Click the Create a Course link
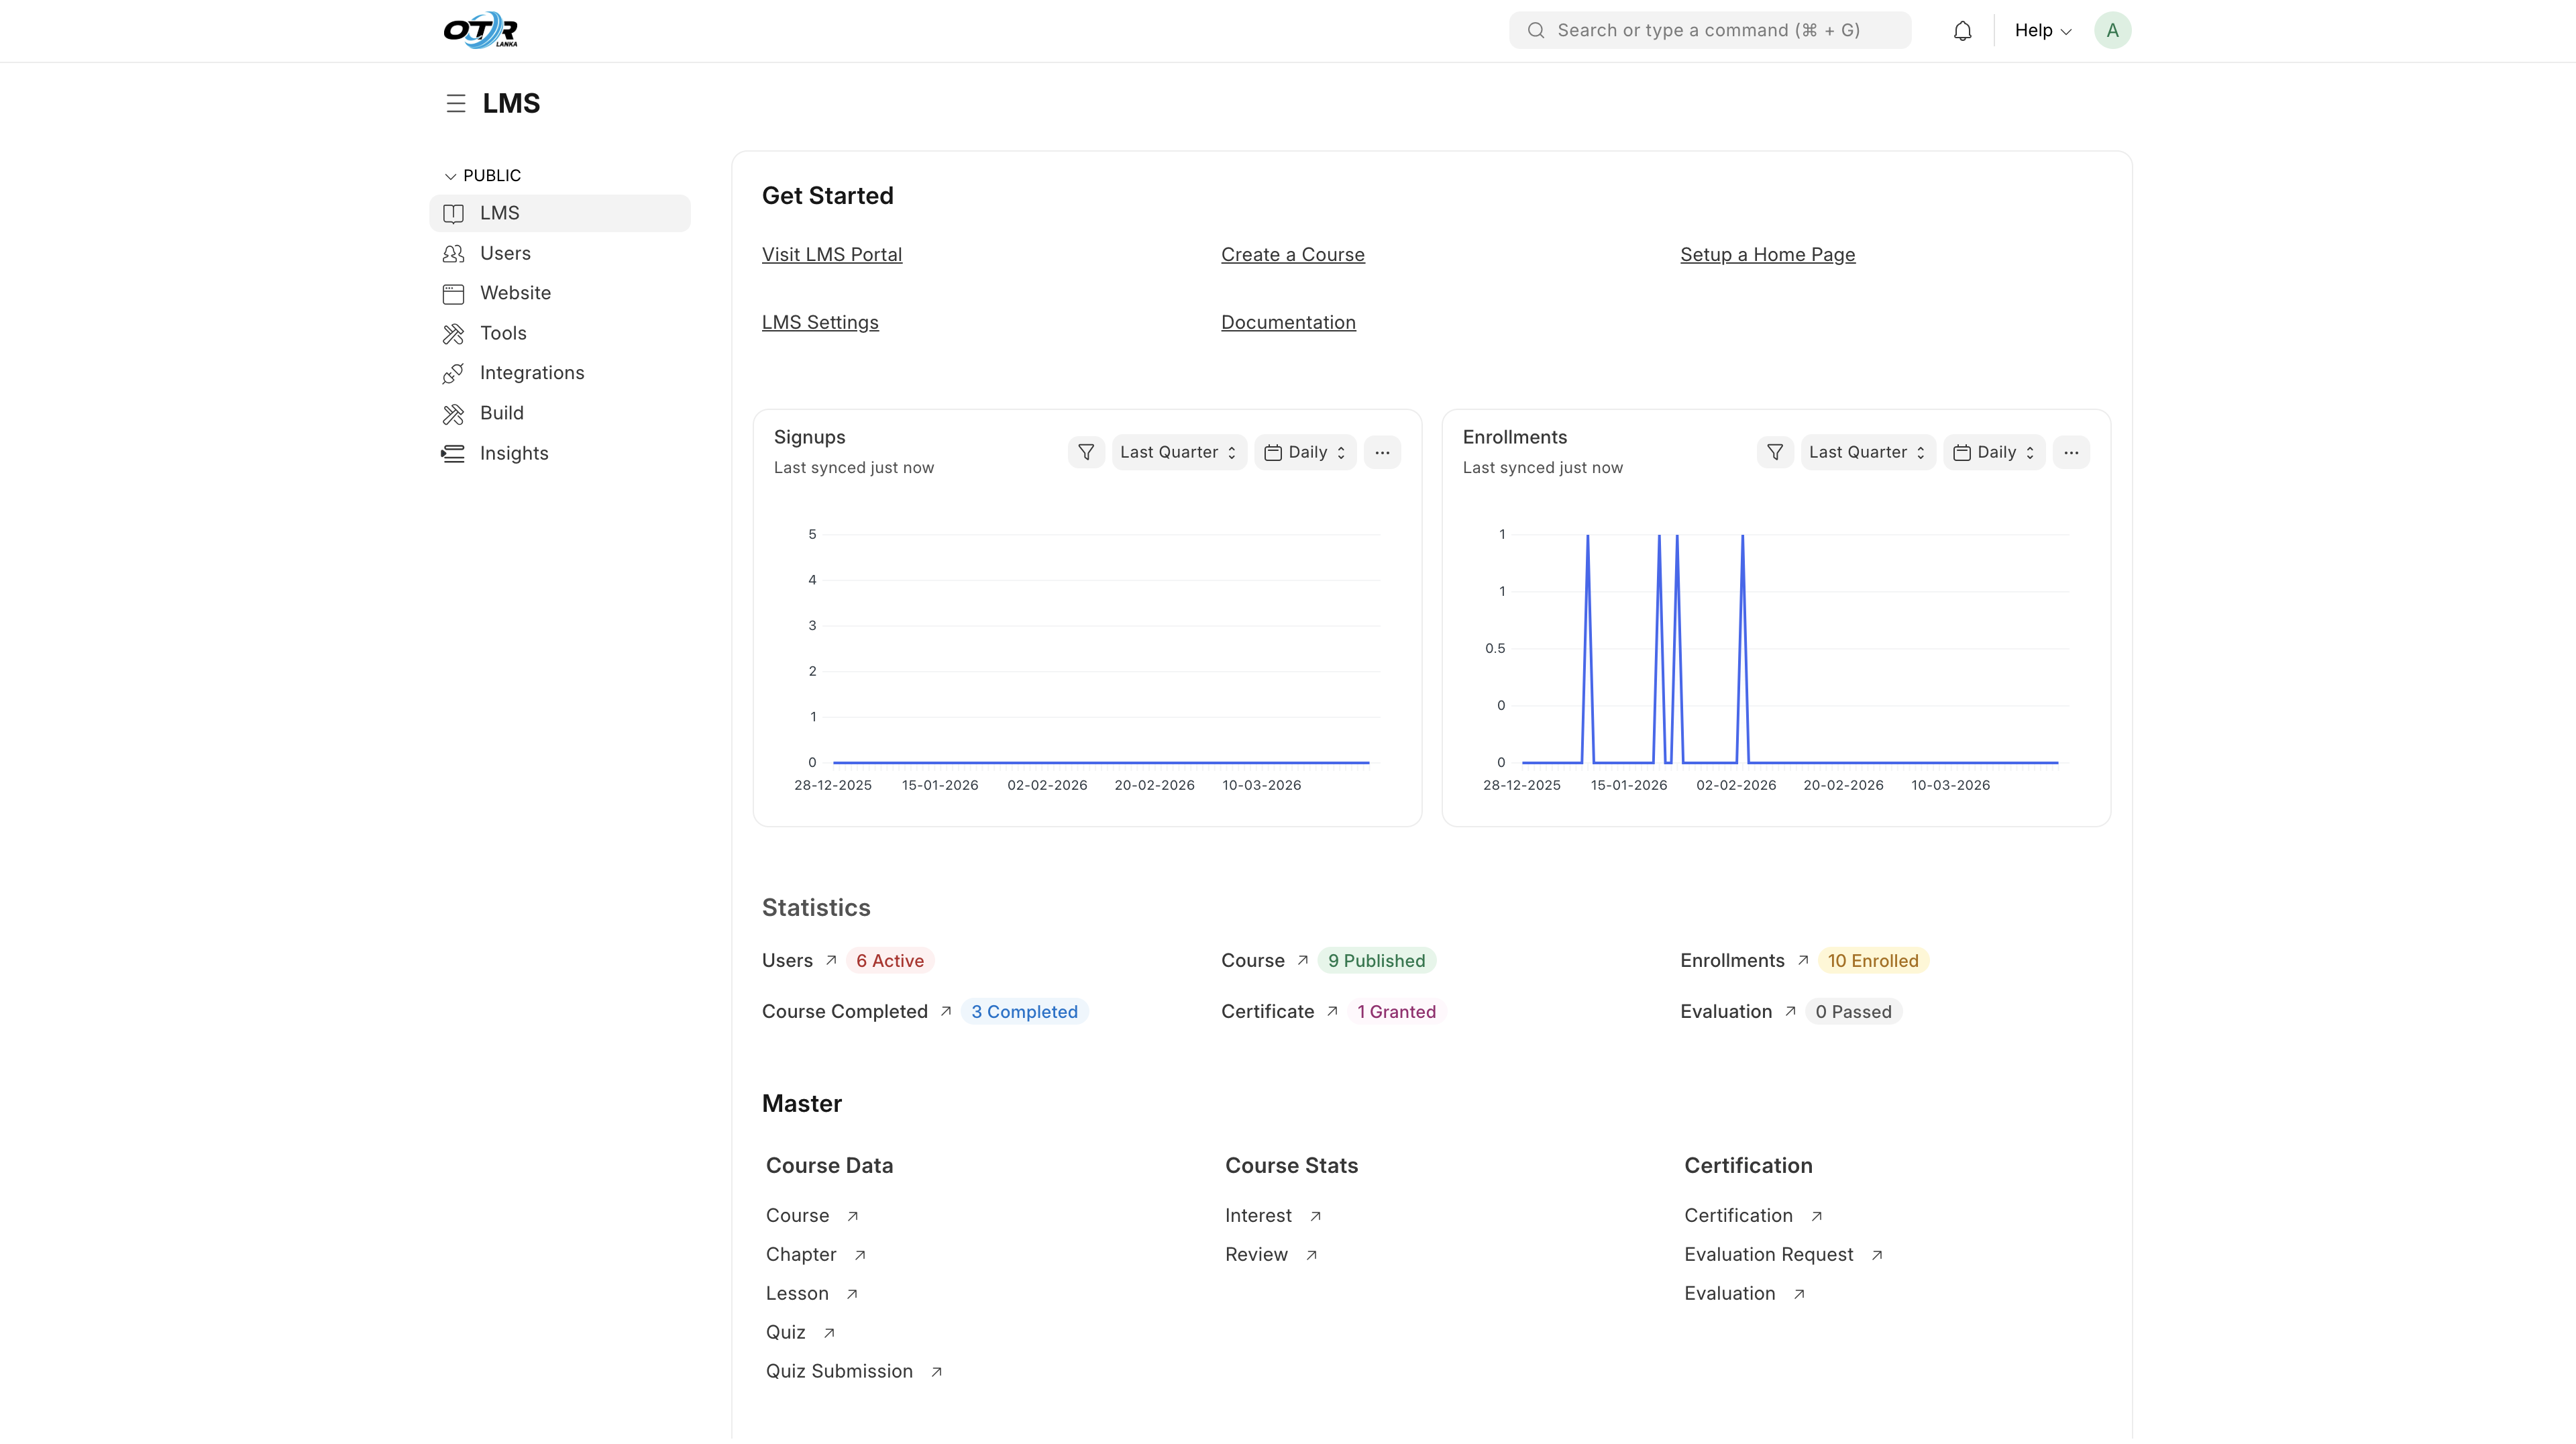2576x1444 pixels. pyautogui.click(x=1292, y=255)
